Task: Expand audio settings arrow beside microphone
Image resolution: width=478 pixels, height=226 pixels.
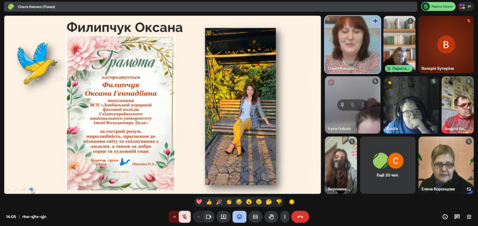Action: [x=174, y=217]
